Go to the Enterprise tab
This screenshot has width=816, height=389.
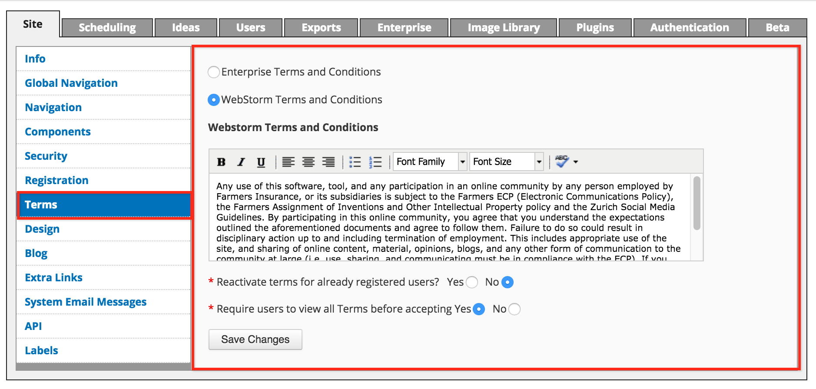(x=404, y=28)
